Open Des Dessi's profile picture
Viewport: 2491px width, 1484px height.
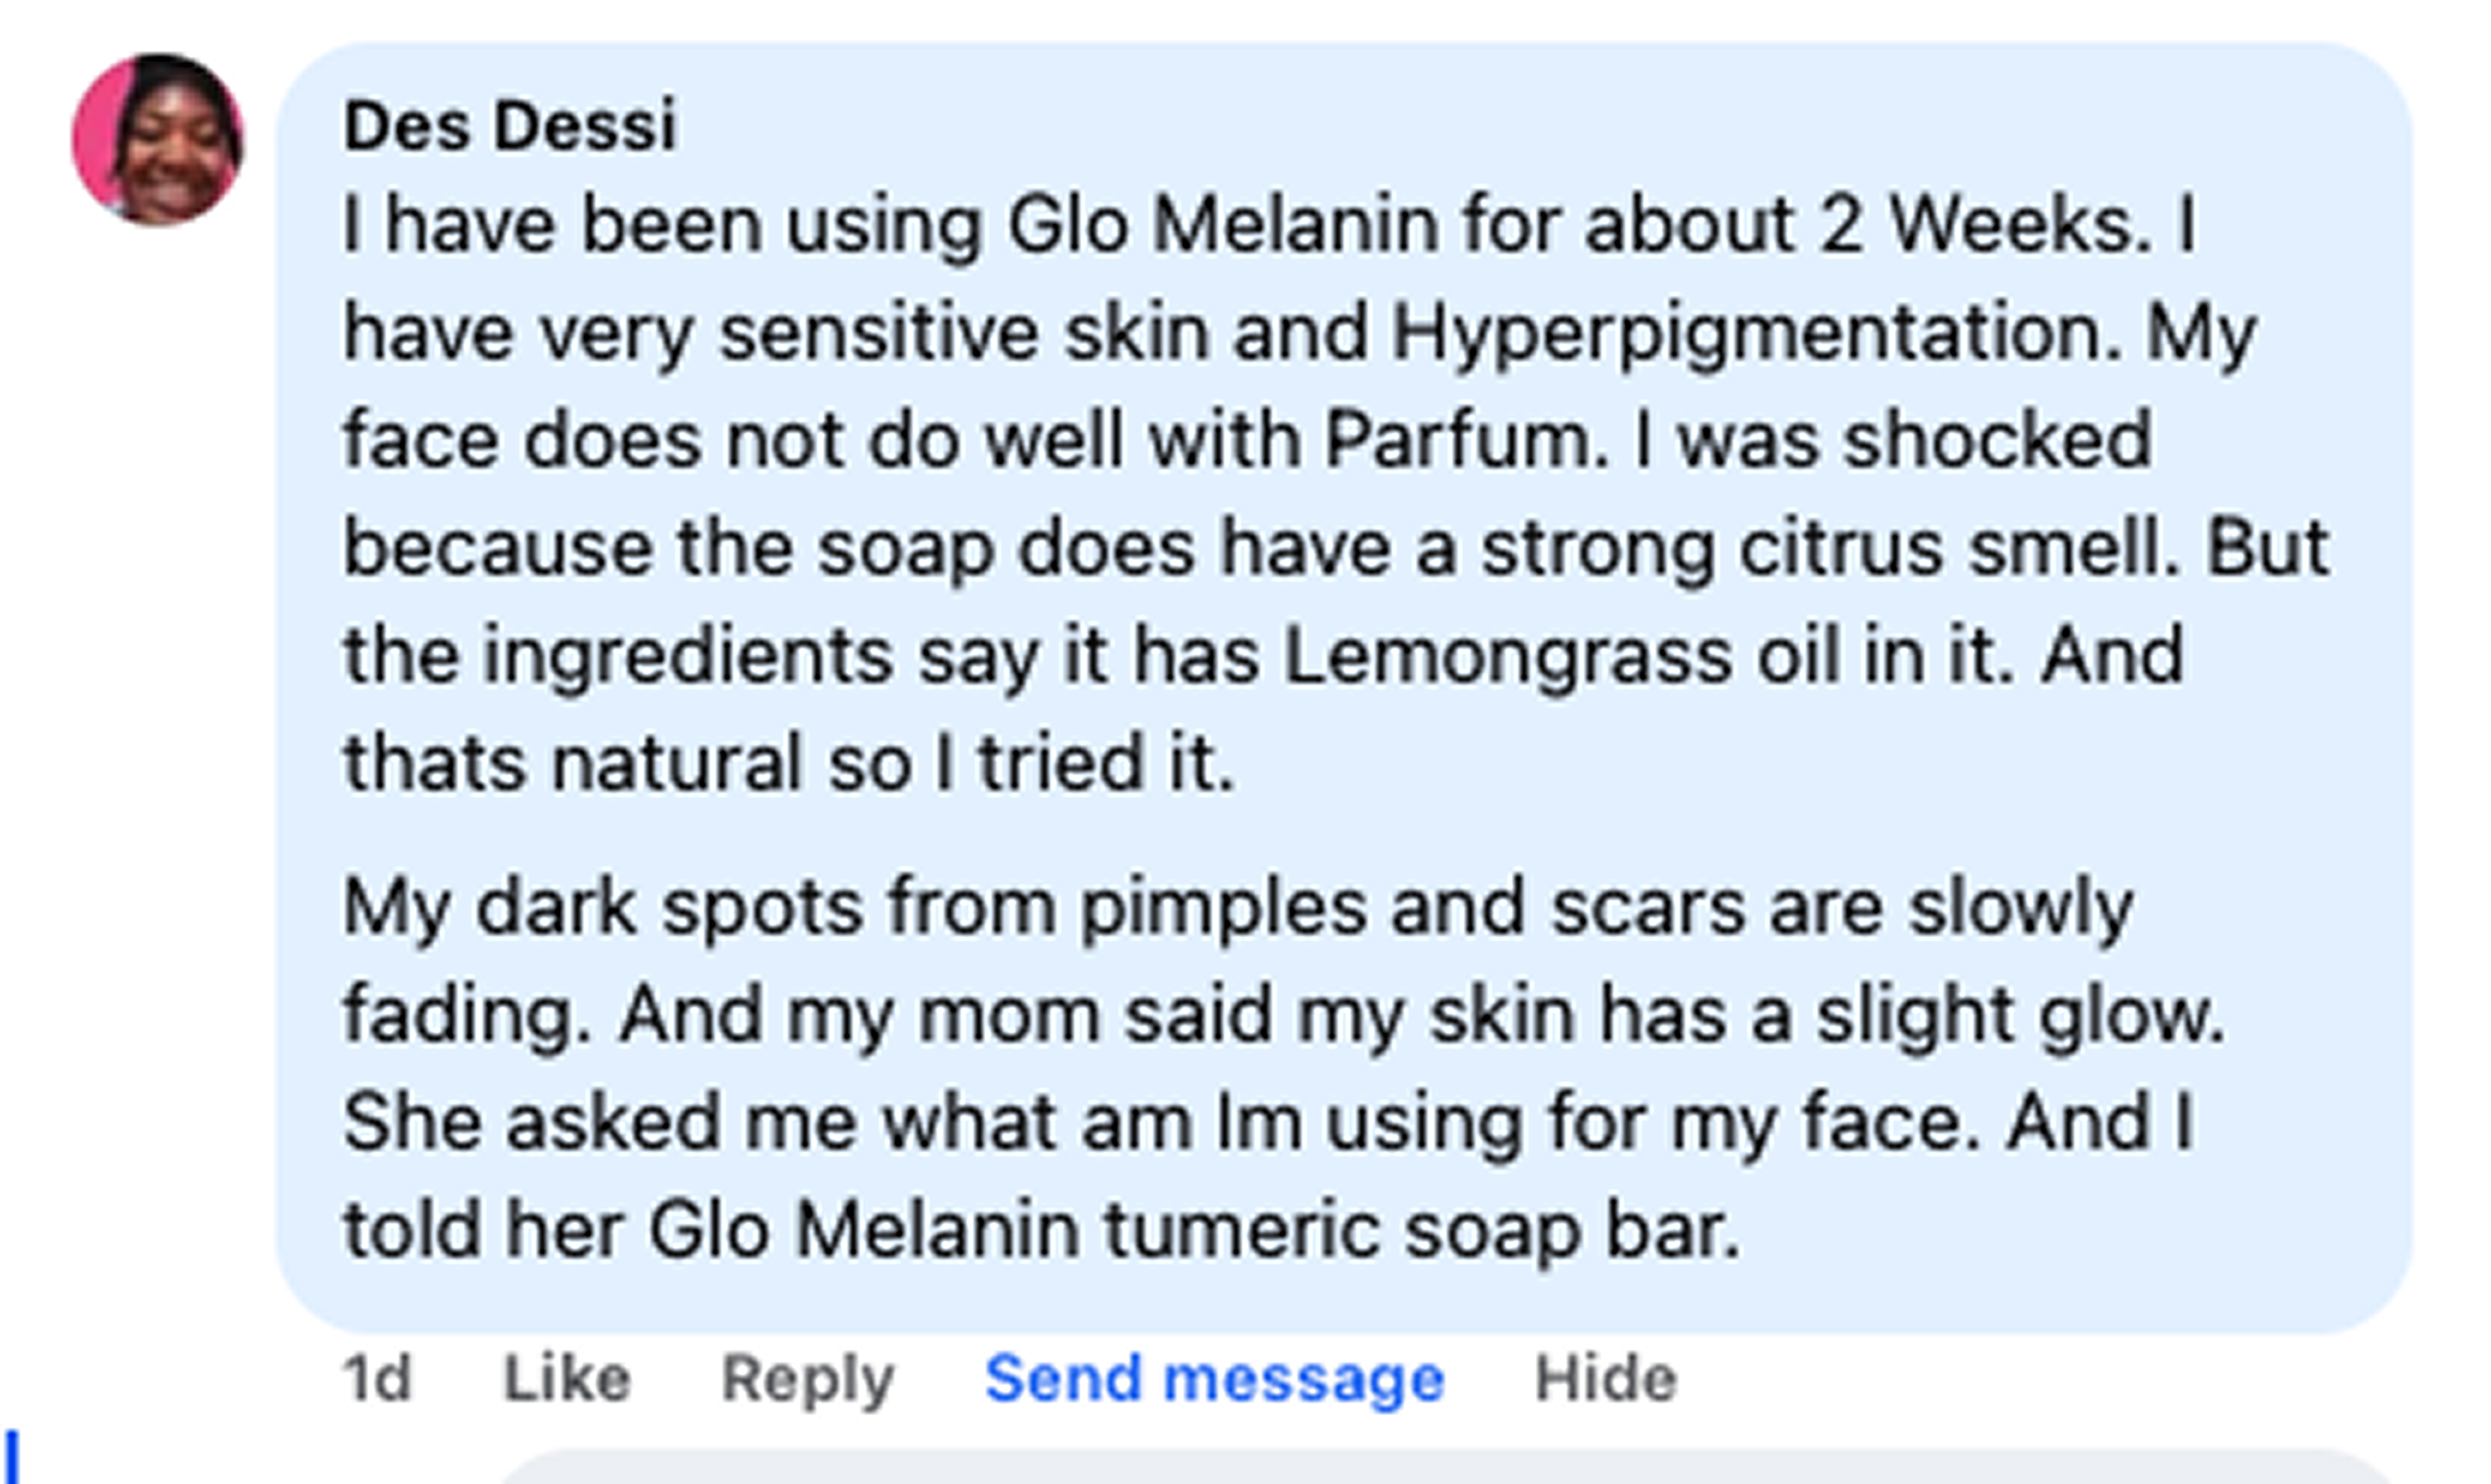point(158,139)
